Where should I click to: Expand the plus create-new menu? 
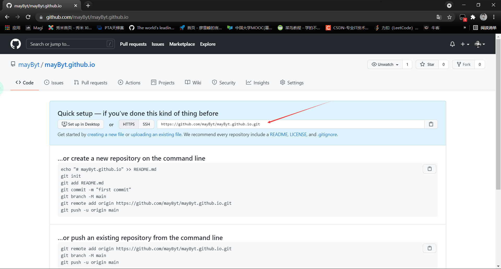click(x=465, y=44)
